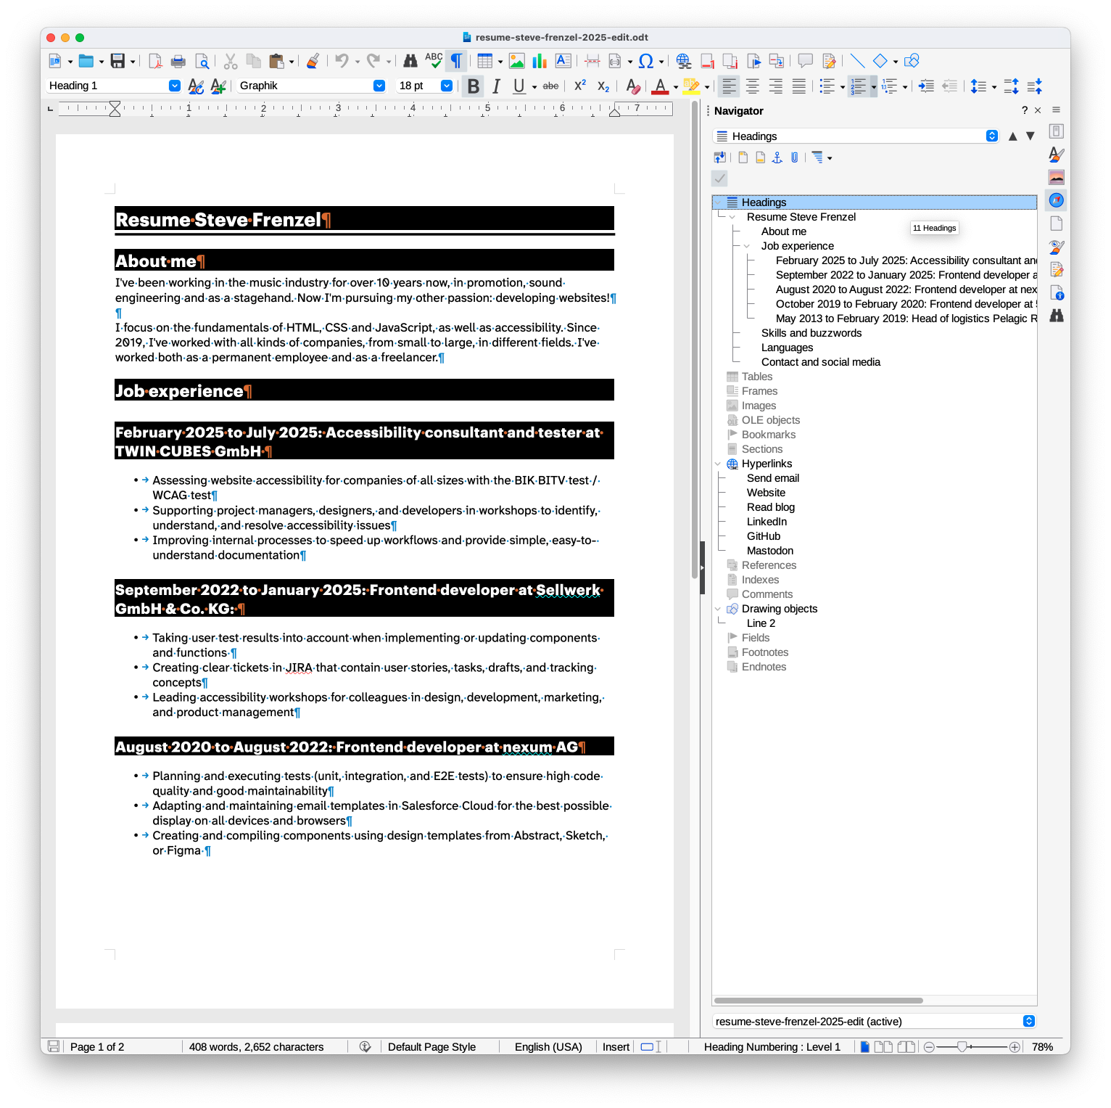This screenshot has width=1111, height=1108.
Task: Toggle Bold formatting
Action: point(473,86)
